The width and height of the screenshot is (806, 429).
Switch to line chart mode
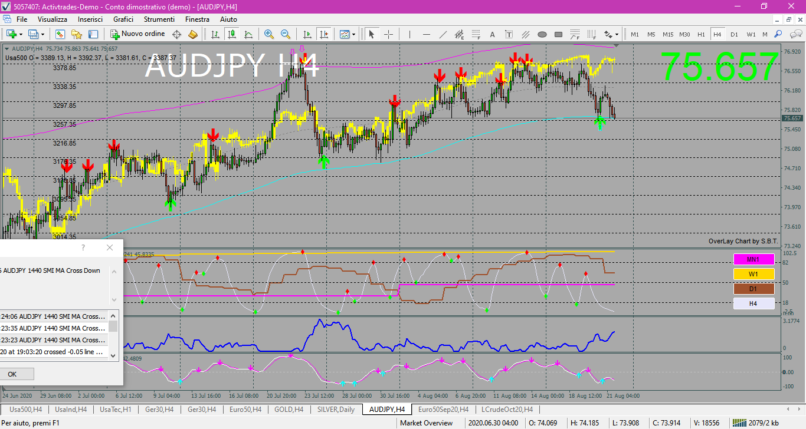point(248,34)
